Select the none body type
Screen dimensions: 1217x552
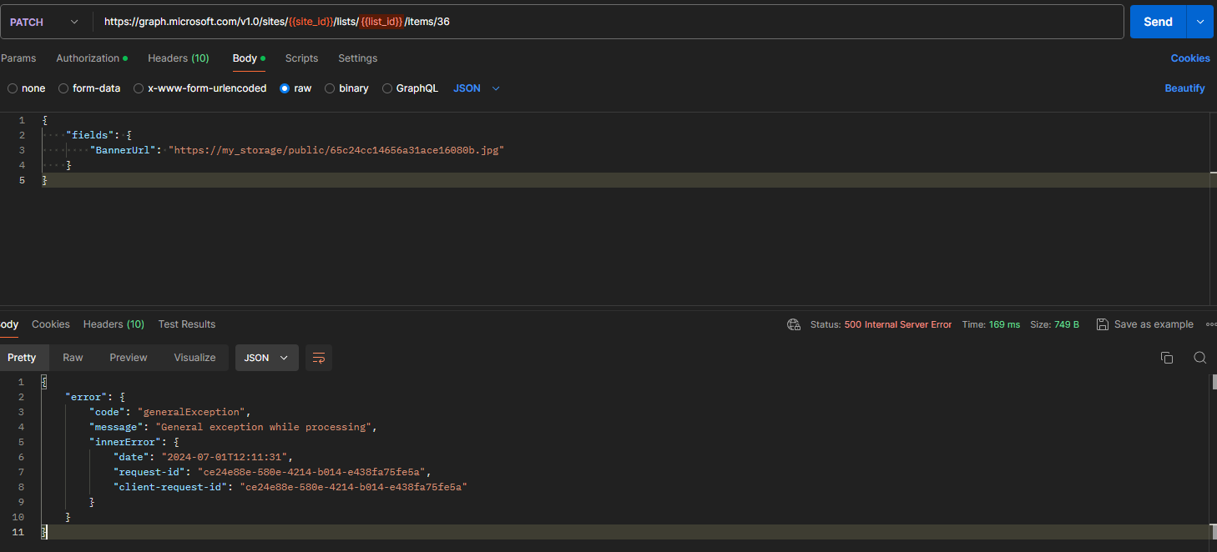26,88
